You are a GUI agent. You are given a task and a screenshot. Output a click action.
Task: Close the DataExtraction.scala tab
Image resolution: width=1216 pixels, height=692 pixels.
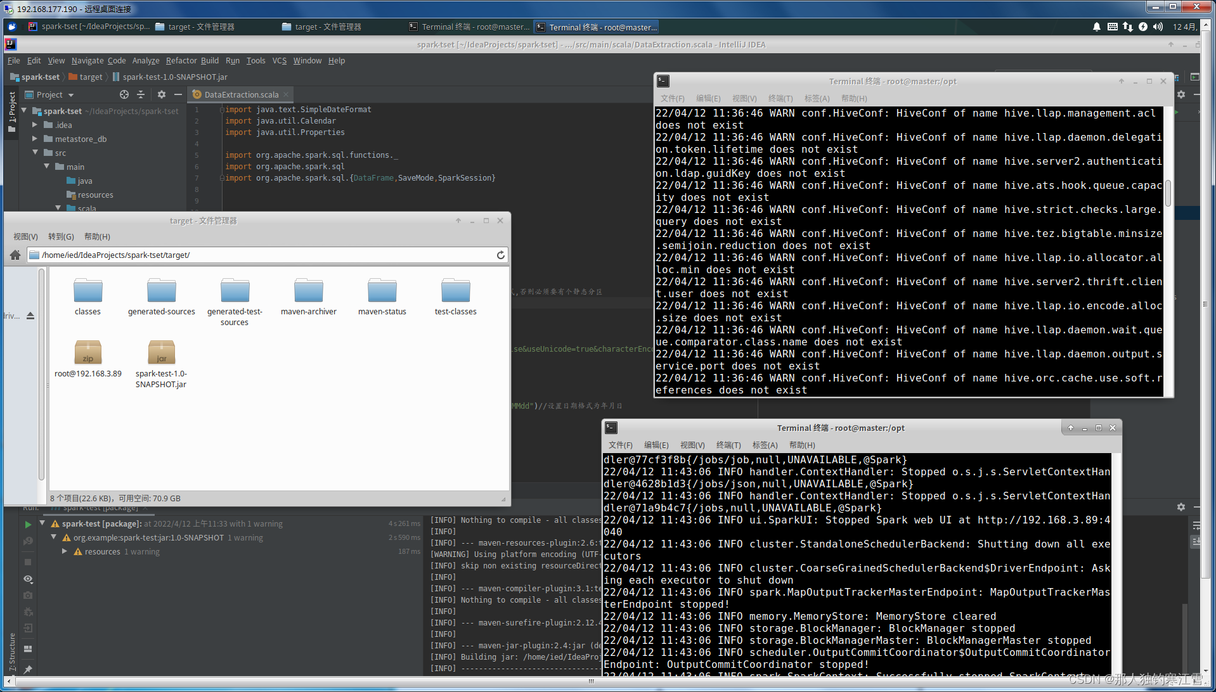pos(286,94)
